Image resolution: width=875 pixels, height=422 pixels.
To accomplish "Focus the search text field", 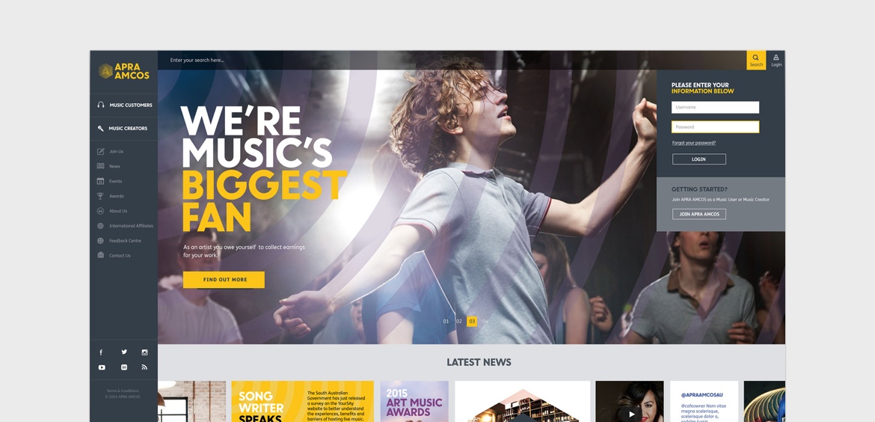I will (x=452, y=61).
